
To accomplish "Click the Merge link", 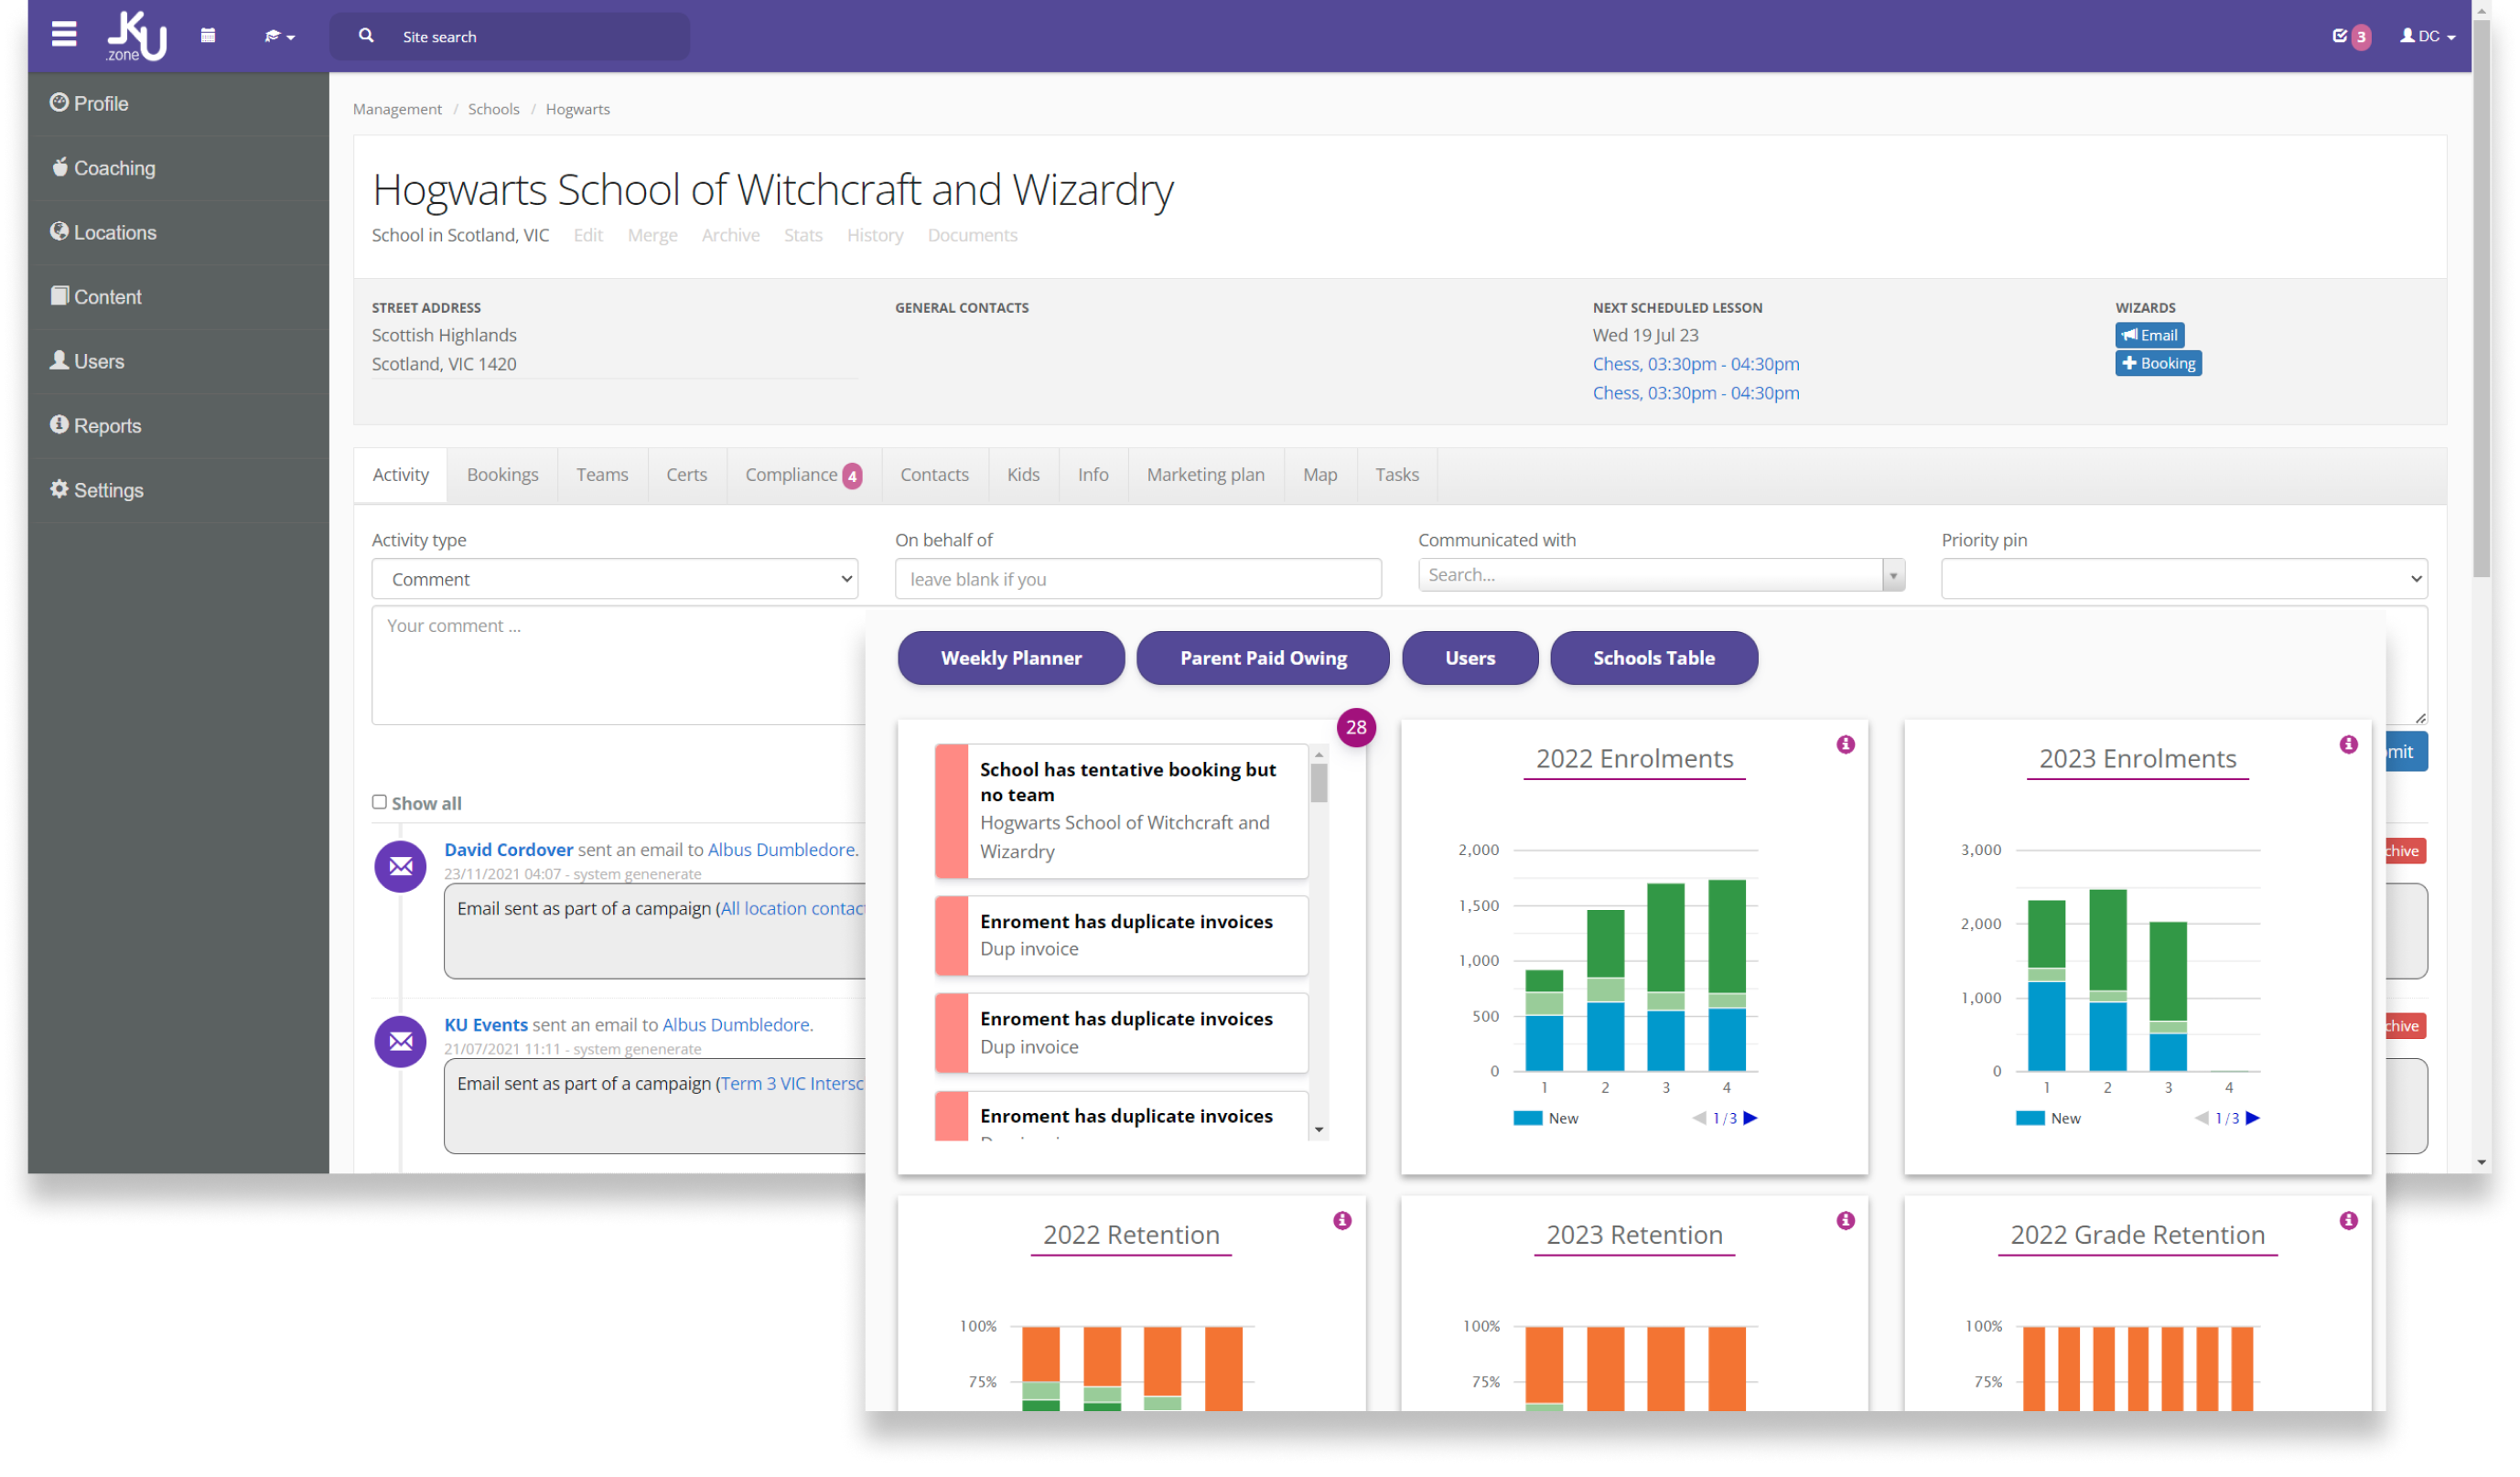I will tap(652, 235).
